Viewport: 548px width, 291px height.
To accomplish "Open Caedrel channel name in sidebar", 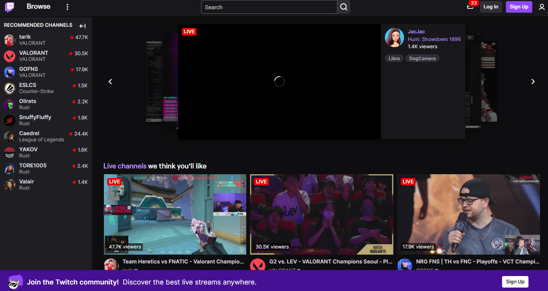I will click(29, 134).
